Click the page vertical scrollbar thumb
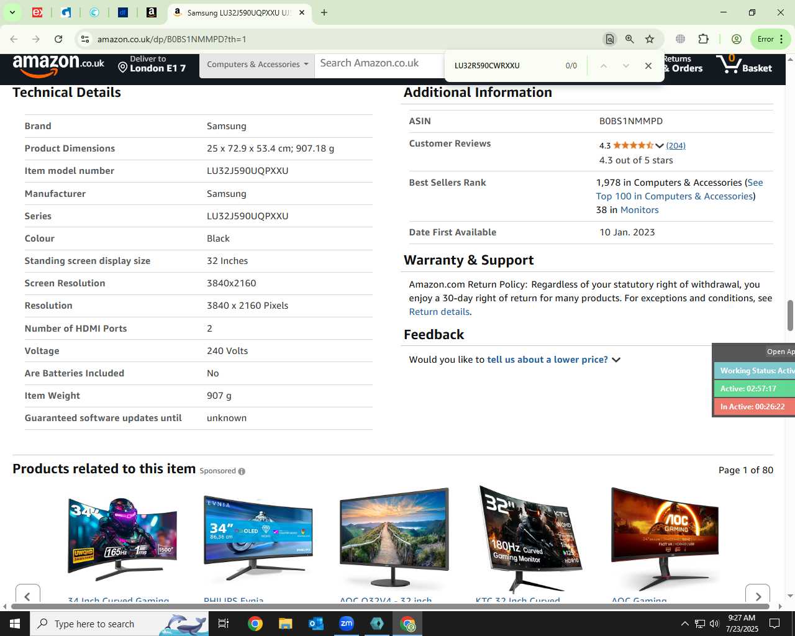The image size is (795, 636). (x=790, y=316)
